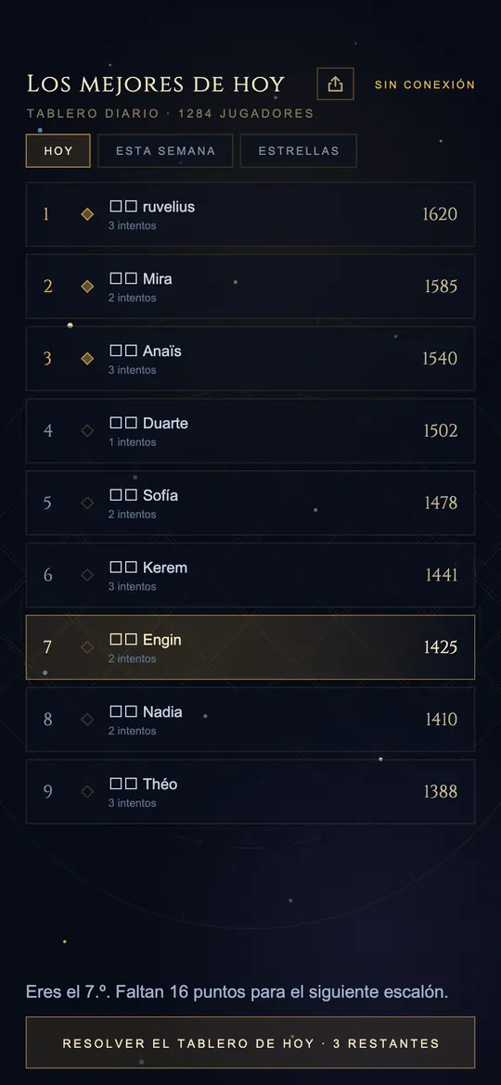Select the HOY tab
501x1085 pixels.
point(58,151)
